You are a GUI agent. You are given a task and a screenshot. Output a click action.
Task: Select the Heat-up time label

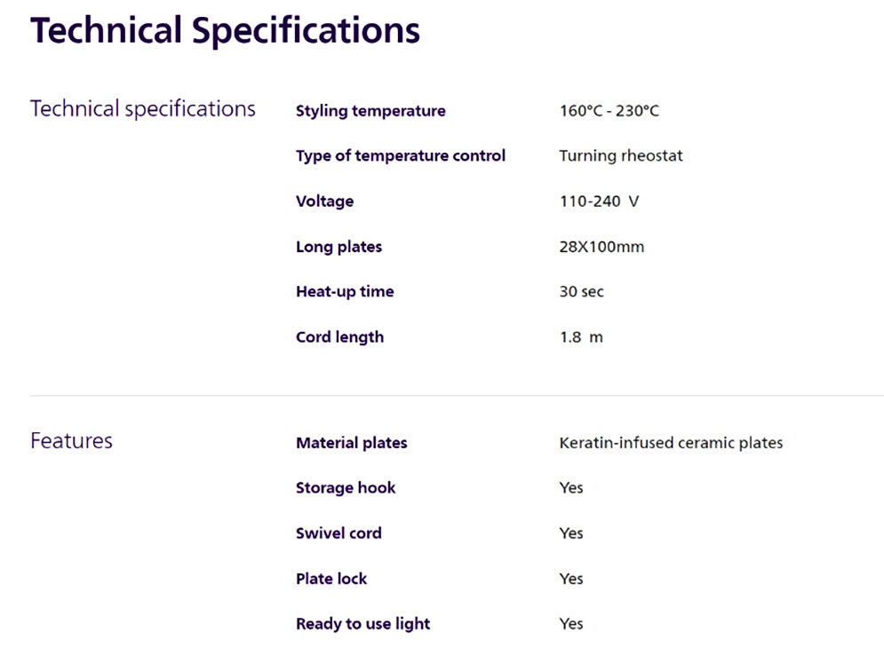click(x=345, y=292)
